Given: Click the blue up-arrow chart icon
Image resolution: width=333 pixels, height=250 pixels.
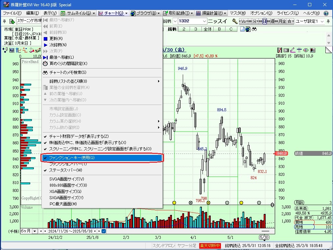Looking at the screenshot, I should click(18, 50).
